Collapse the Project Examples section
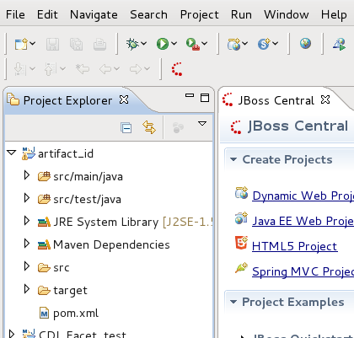Viewport: 354px width, 338px height. pos(233,302)
